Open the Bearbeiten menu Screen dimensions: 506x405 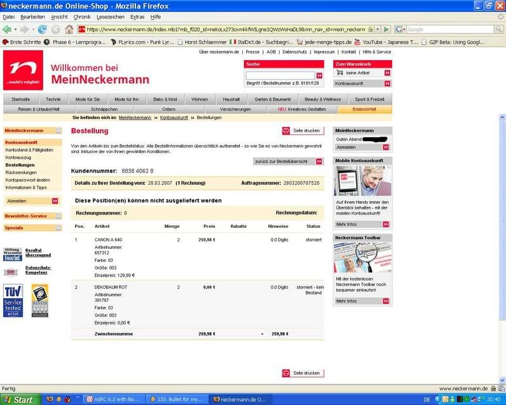point(33,17)
